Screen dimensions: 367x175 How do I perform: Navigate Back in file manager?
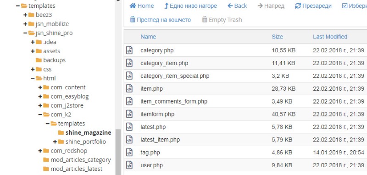[237, 6]
